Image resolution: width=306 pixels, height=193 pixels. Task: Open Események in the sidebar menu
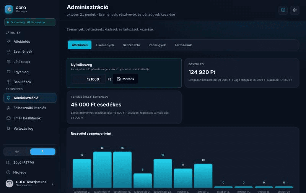pos(30,51)
